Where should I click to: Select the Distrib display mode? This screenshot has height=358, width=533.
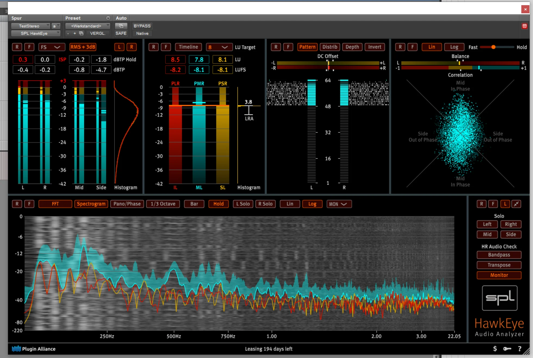(330, 47)
